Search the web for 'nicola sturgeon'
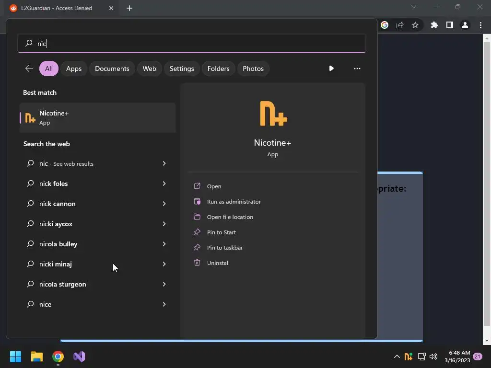 pos(97,284)
